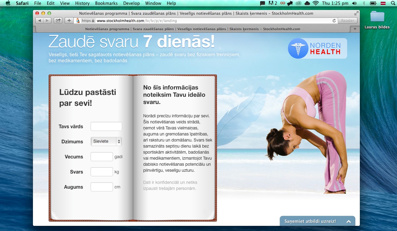Open the volume control in menu bar
Screen dimensions: 397x231
tap(354, 3)
